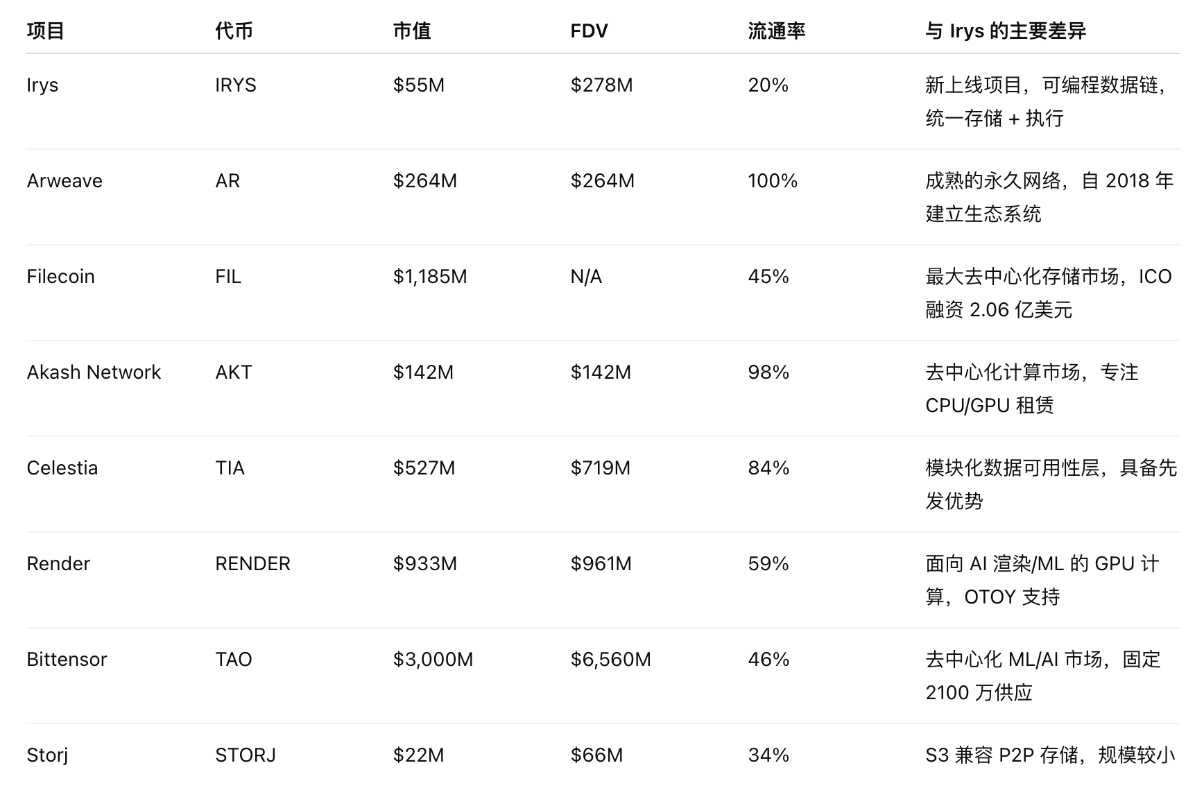This screenshot has height=788, width=1204.
Task: Select the Celestia project name
Action: [62, 468]
